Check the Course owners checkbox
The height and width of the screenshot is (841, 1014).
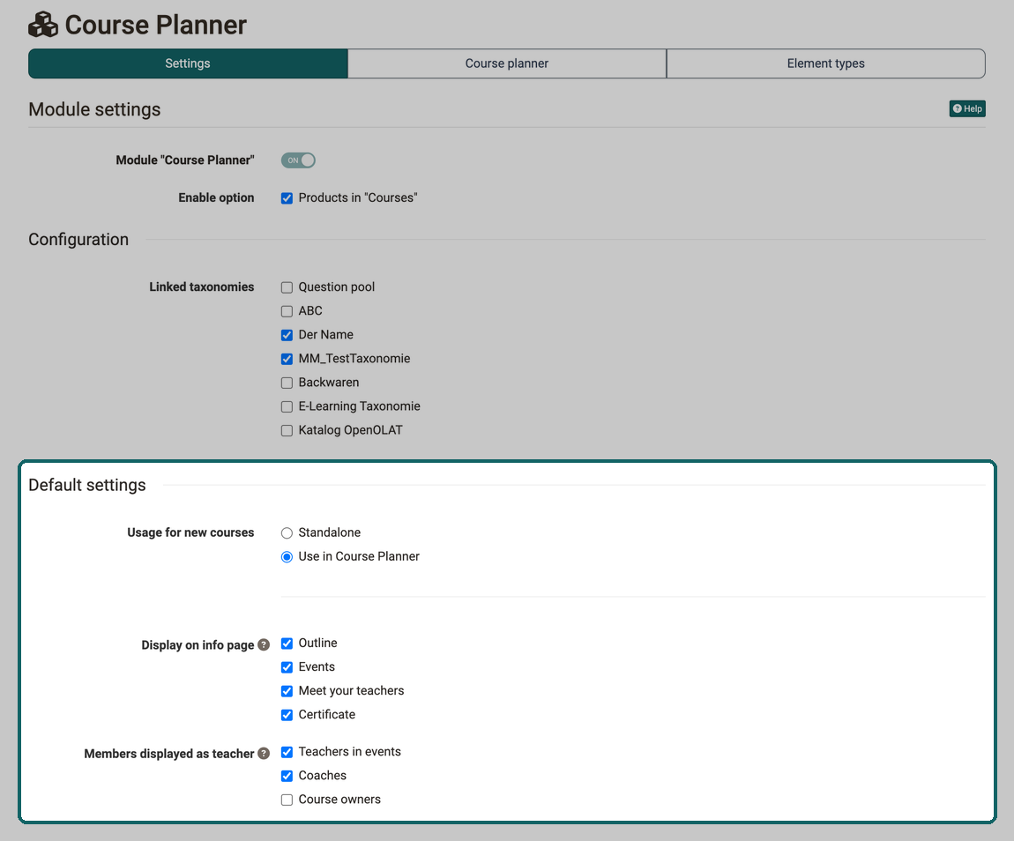click(287, 800)
